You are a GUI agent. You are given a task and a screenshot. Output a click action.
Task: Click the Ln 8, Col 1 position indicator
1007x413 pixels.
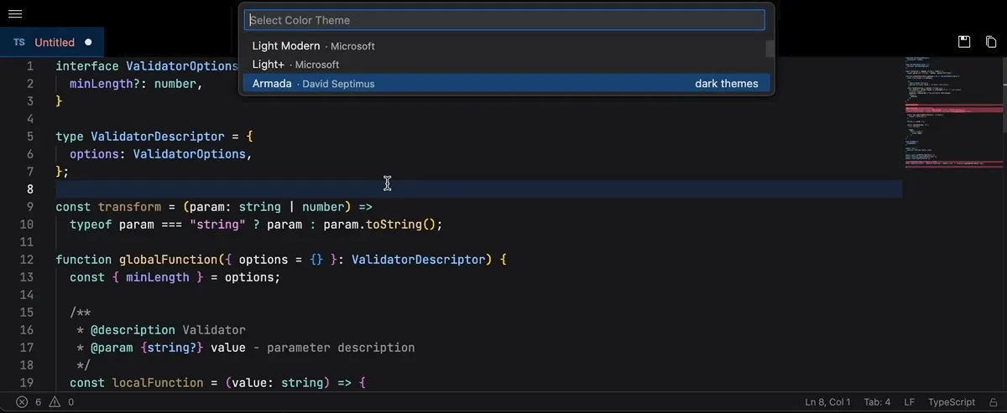[827, 402]
